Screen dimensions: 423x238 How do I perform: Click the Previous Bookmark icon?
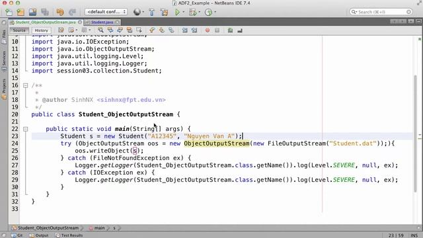point(152,30)
